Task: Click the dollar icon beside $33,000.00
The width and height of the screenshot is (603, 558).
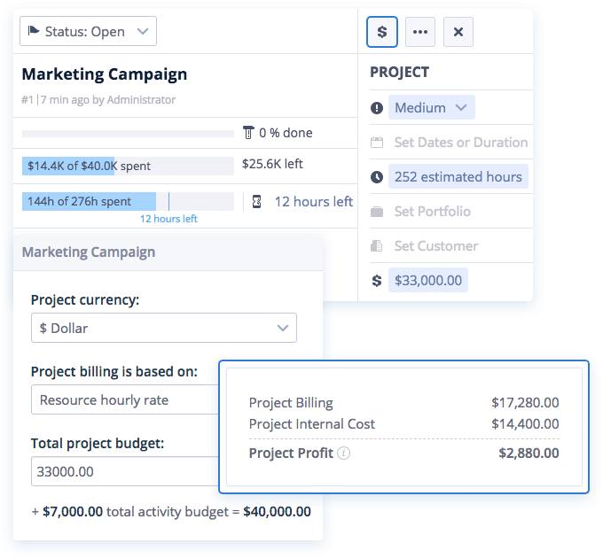Action: pos(377,281)
